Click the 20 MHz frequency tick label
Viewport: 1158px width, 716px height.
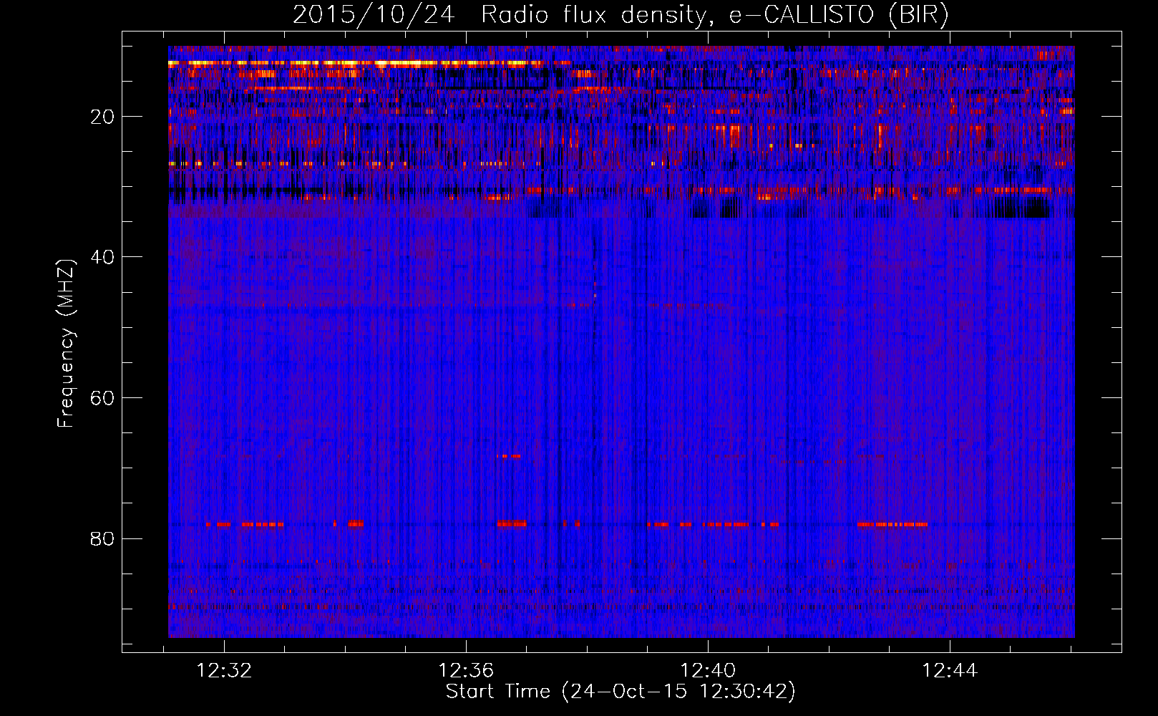(103, 117)
